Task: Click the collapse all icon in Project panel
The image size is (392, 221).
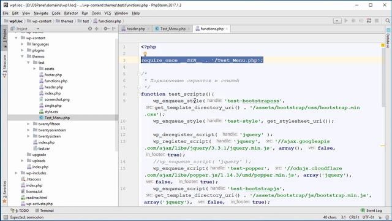Action: (97, 29)
